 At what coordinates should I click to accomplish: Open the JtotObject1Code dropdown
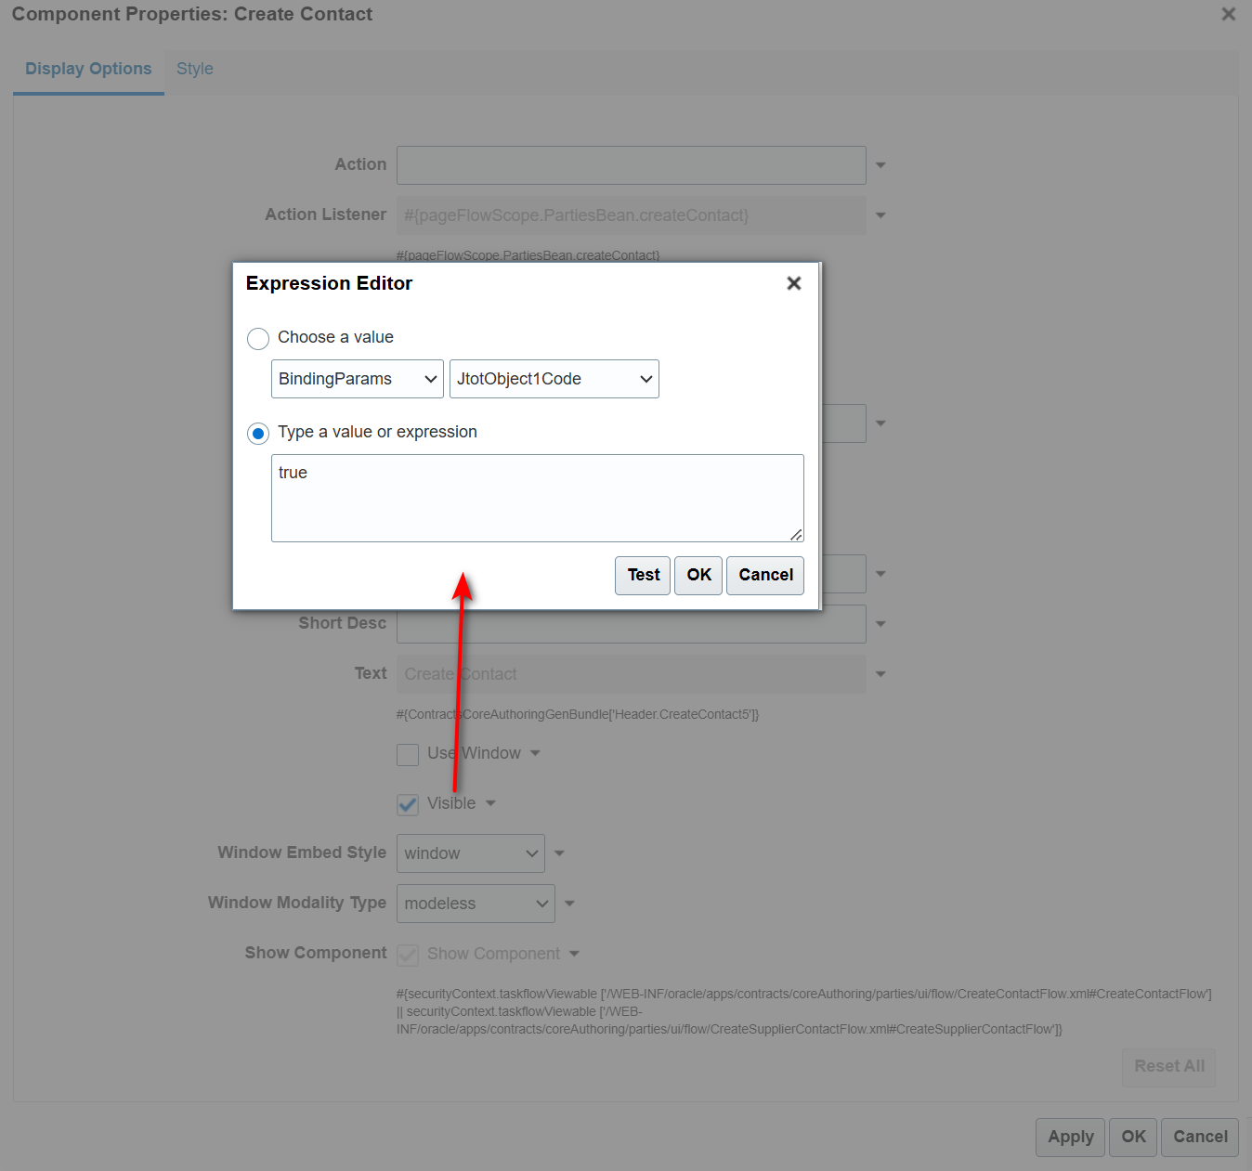click(554, 379)
